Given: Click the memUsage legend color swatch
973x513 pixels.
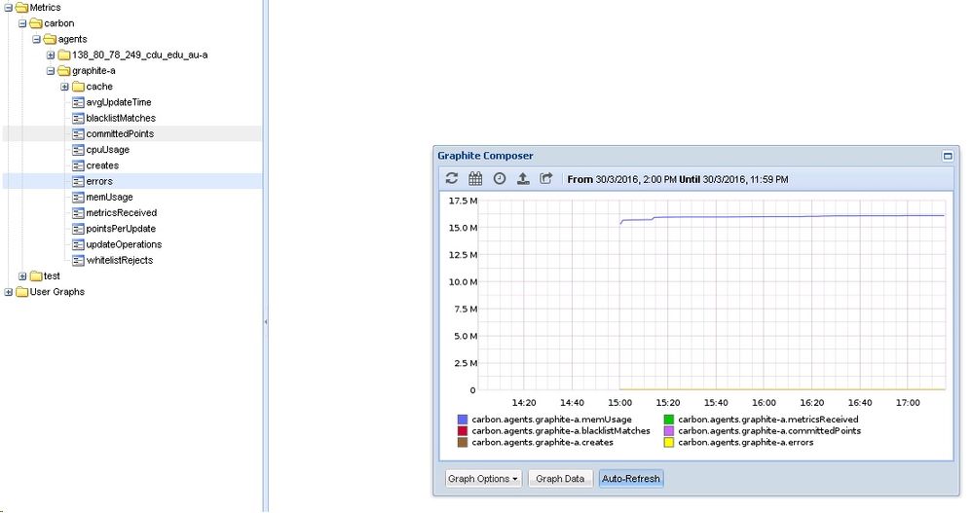Looking at the screenshot, I should click(463, 420).
